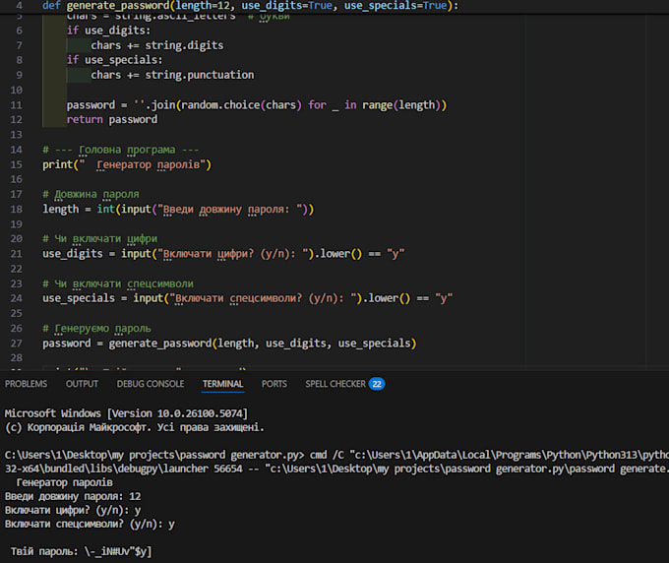Click line number 18 in the gutter
The image size is (669, 563).
(x=16, y=209)
